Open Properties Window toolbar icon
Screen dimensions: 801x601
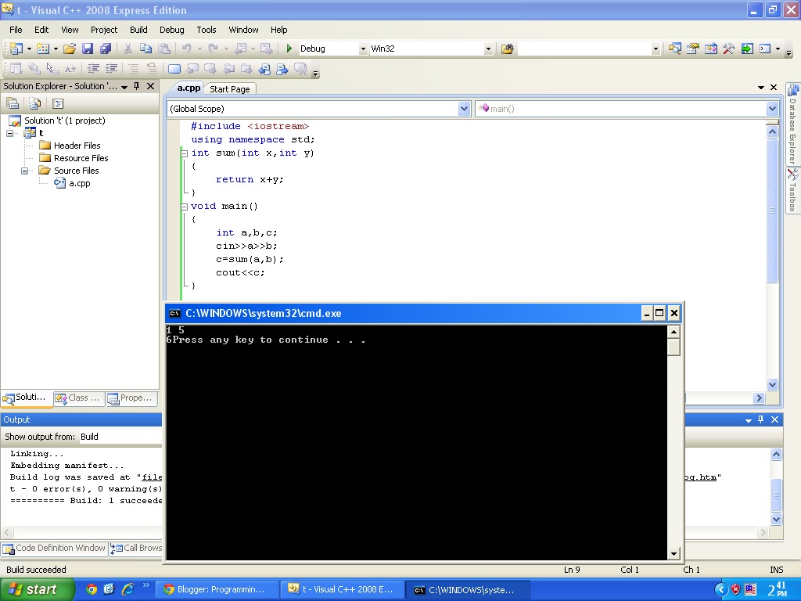[x=693, y=49]
